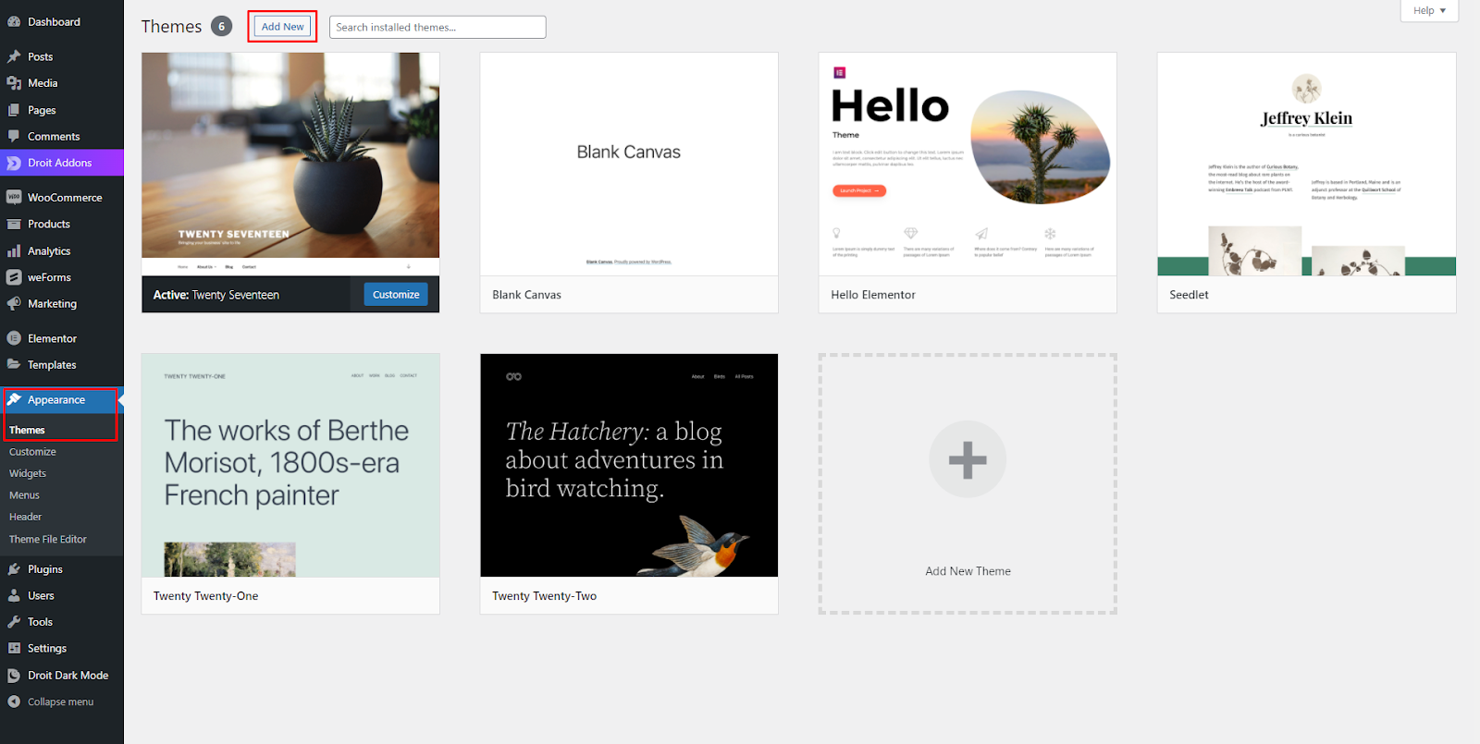Click the Posts pushpin icon

point(14,56)
